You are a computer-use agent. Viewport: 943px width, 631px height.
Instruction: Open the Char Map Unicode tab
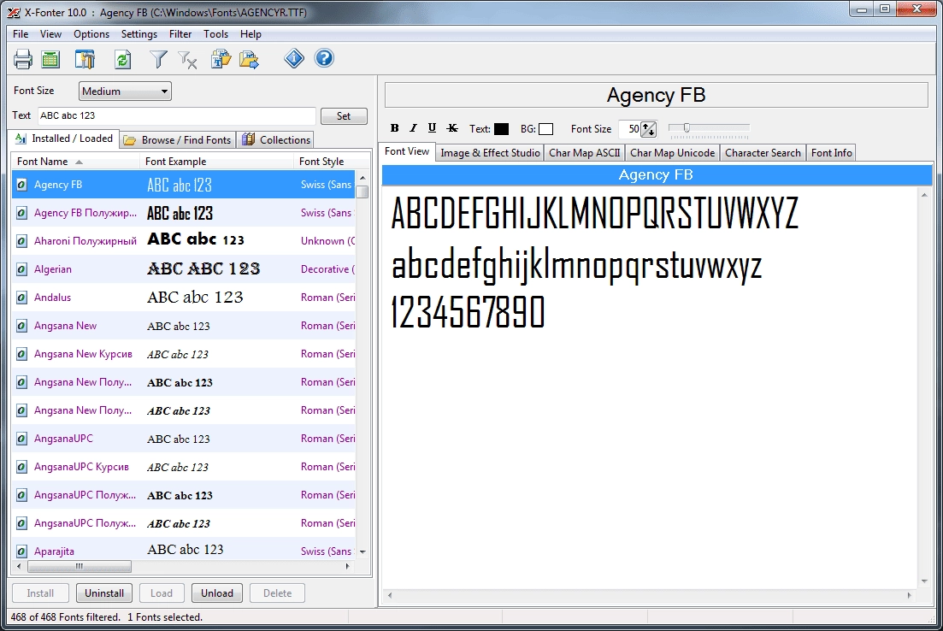[672, 153]
